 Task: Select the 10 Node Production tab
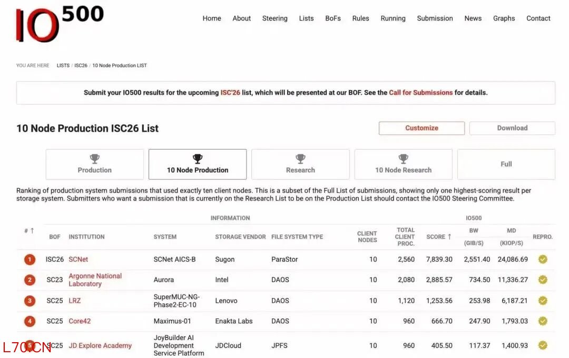pos(198,164)
